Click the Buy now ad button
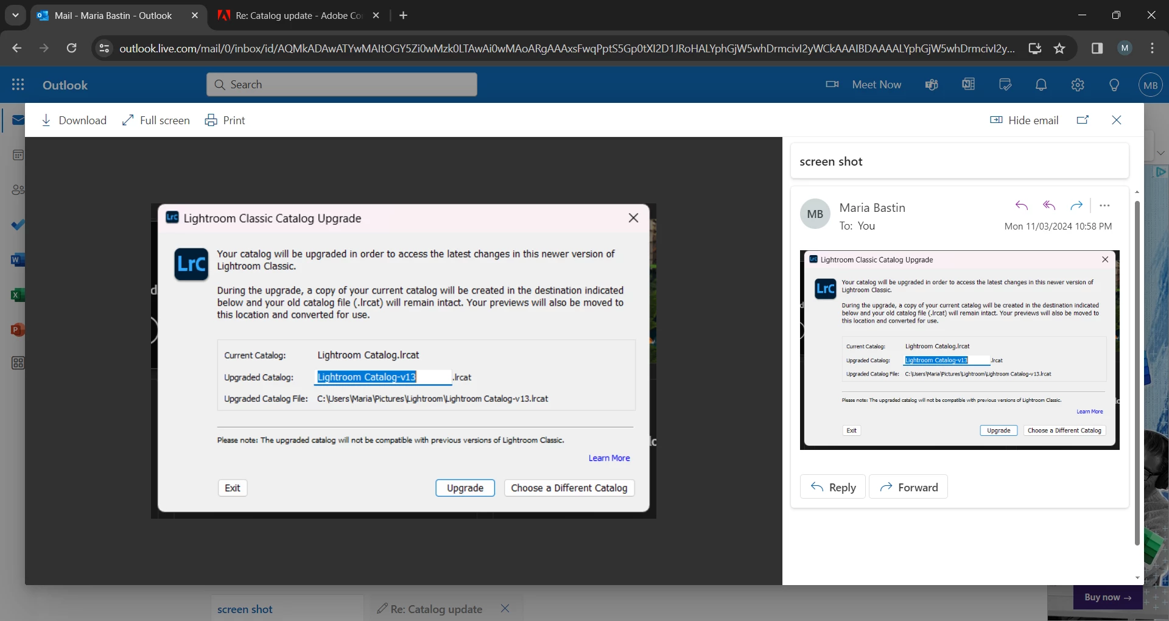 1108,597
